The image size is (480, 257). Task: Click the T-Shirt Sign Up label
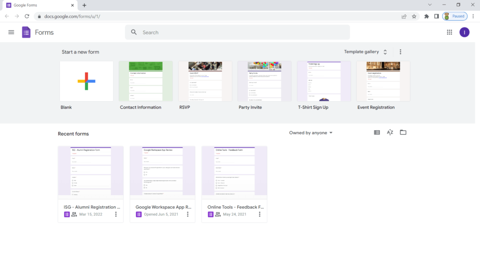[313, 107]
